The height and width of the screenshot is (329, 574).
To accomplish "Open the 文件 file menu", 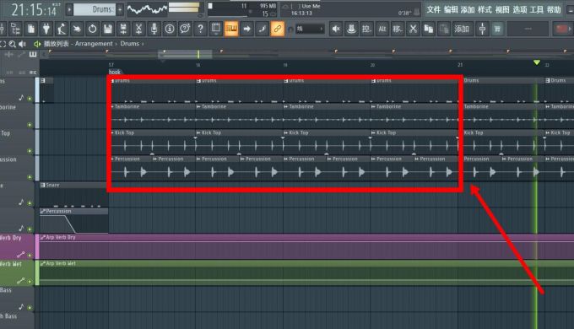I will (433, 9).
